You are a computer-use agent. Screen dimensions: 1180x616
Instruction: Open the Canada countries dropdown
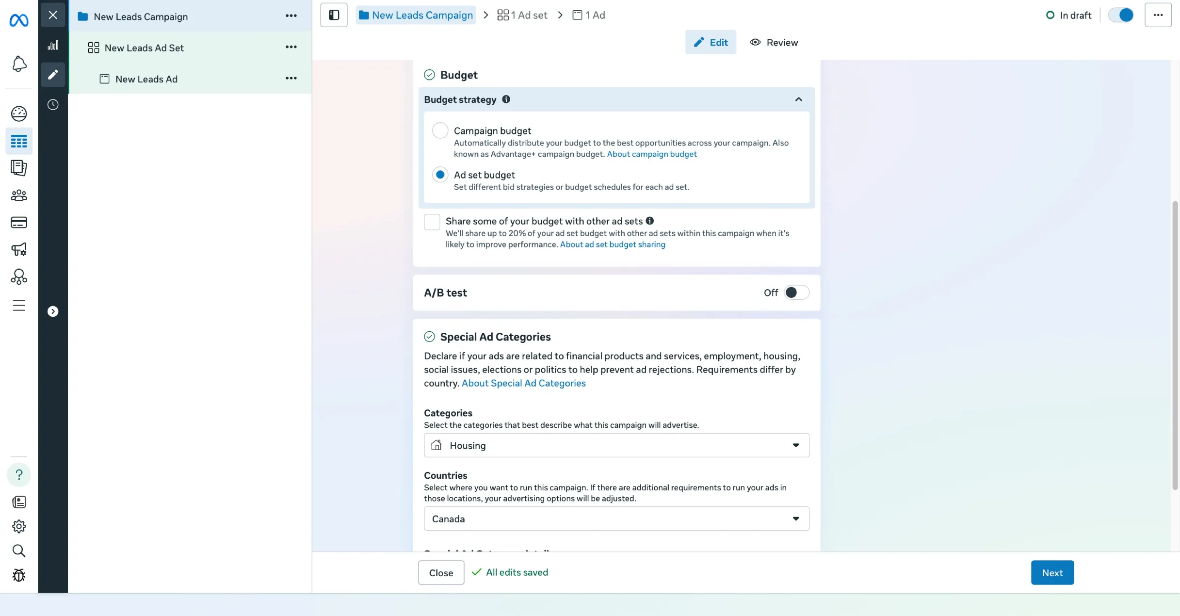point(616,519)
